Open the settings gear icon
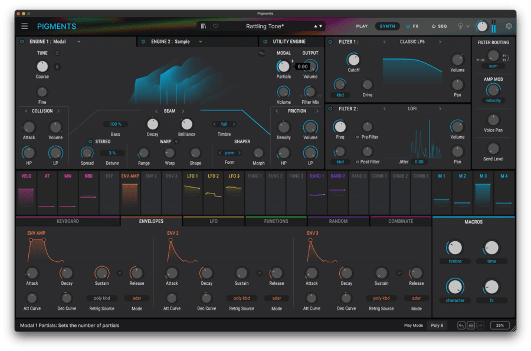531x351 pixels. click(x=507, y=26)
